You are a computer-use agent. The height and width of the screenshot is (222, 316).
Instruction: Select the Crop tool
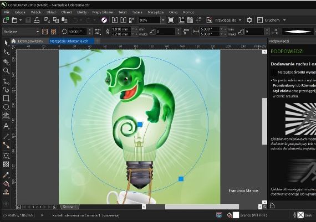click(6, 62)
